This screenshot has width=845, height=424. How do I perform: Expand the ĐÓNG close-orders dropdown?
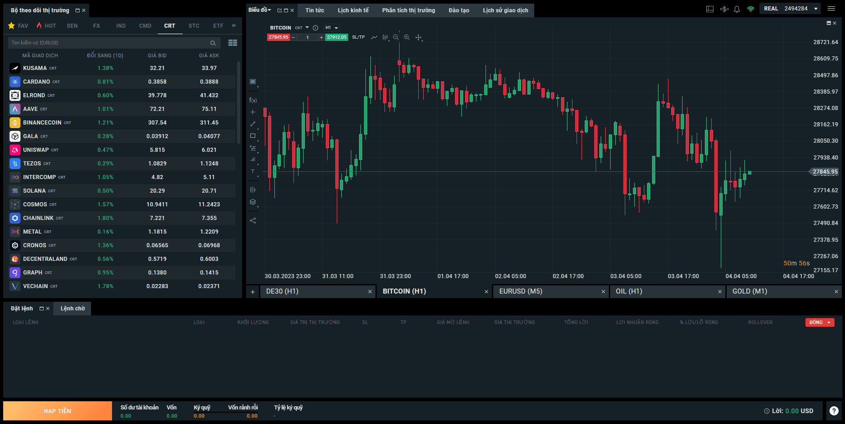(820, 322)
